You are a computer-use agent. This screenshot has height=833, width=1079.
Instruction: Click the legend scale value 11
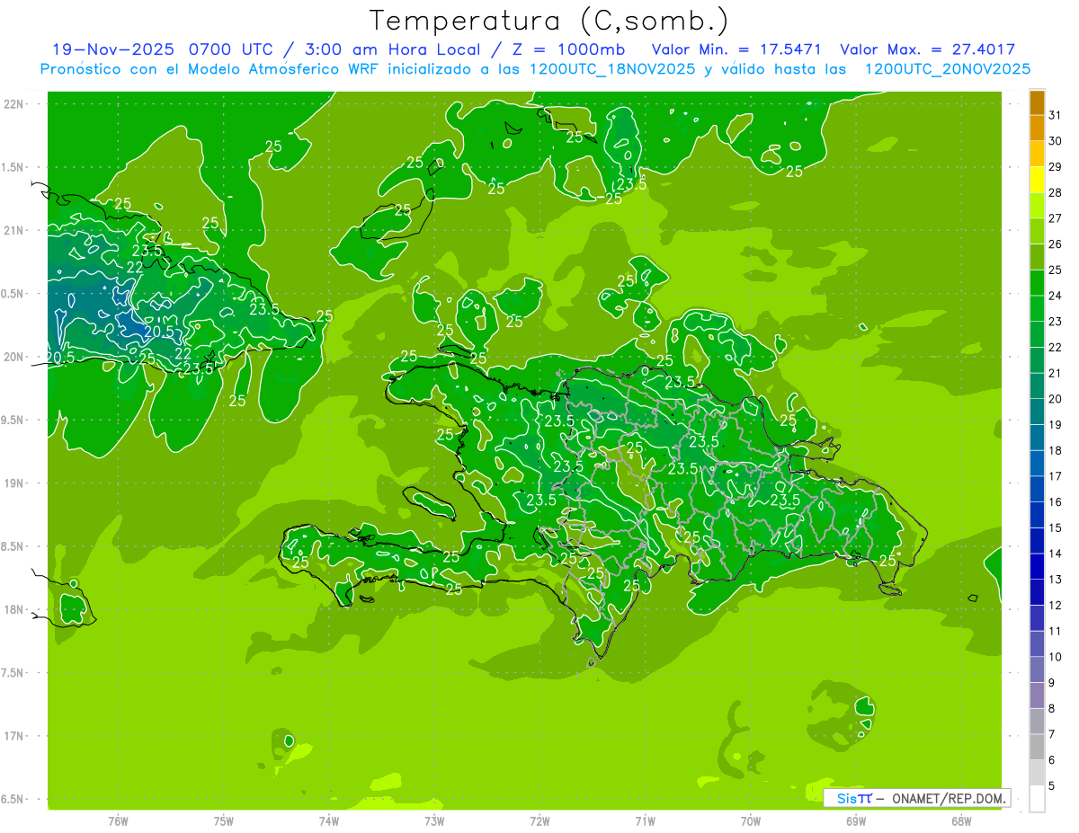tap(1055, 632)
